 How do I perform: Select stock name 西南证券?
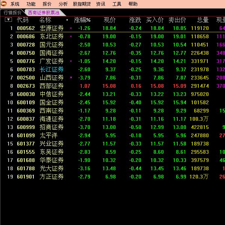click(x=51, y=111)
